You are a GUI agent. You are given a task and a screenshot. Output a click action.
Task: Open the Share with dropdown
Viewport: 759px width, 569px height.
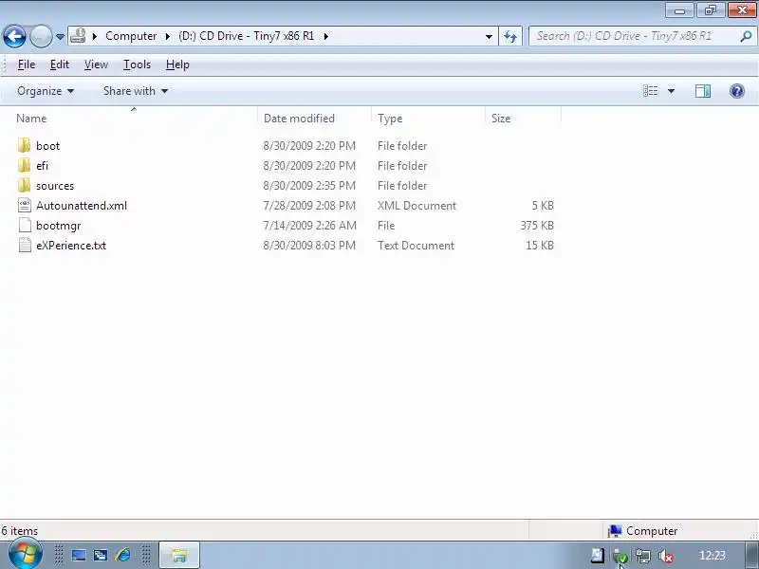pyautogui.click(x=136, y=91)
